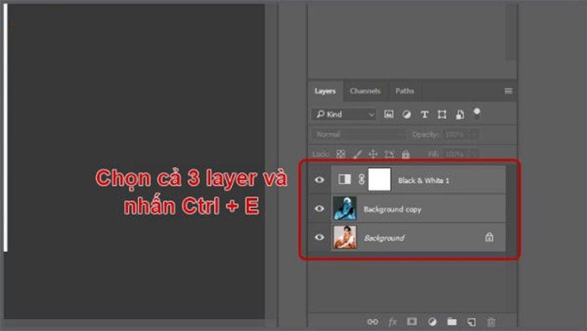Lock layer position
This screenshot has width=587, height=331.
373,154
